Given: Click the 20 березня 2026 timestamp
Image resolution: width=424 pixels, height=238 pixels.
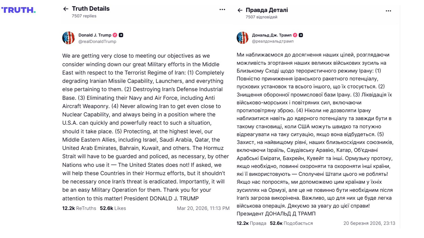Looking at the screenshot, I should tap(369, 223).
